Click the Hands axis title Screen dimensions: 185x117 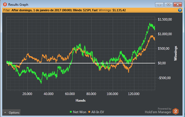click(x=80, y=100)
